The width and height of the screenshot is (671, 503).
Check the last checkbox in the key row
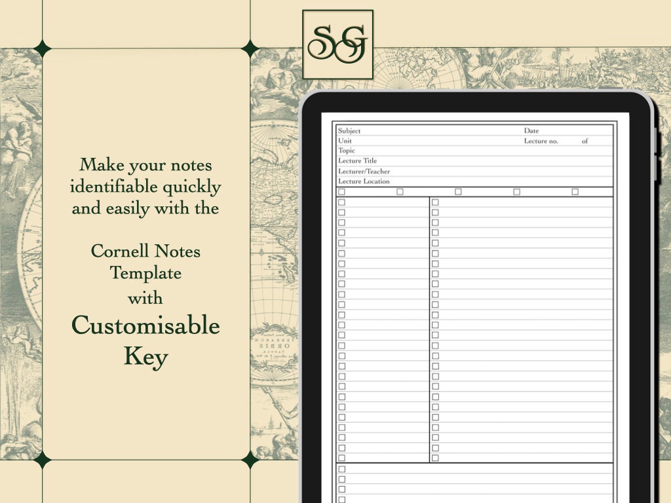point(575,192)
